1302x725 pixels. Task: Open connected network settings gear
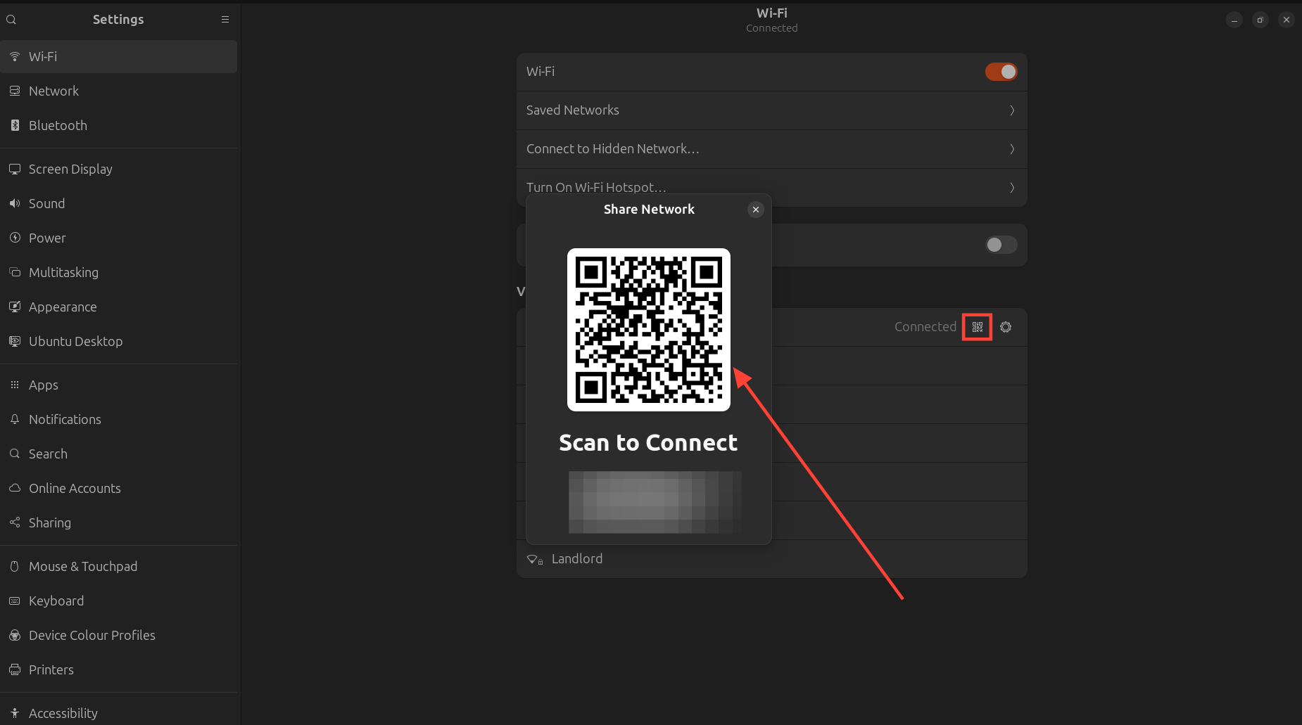point(1006,327)
